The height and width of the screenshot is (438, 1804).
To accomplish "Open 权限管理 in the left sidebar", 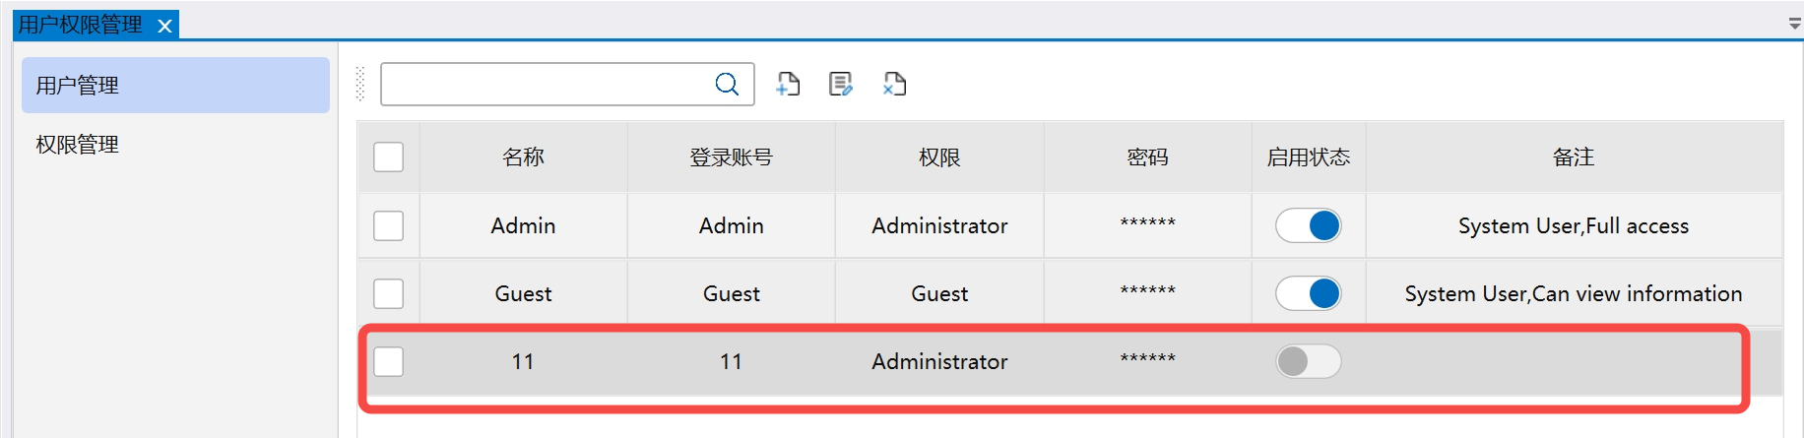I will point(78,145).
